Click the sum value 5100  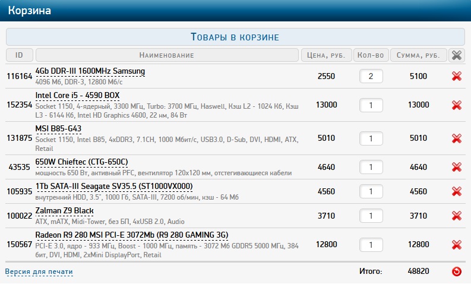[x=418, y=76]
